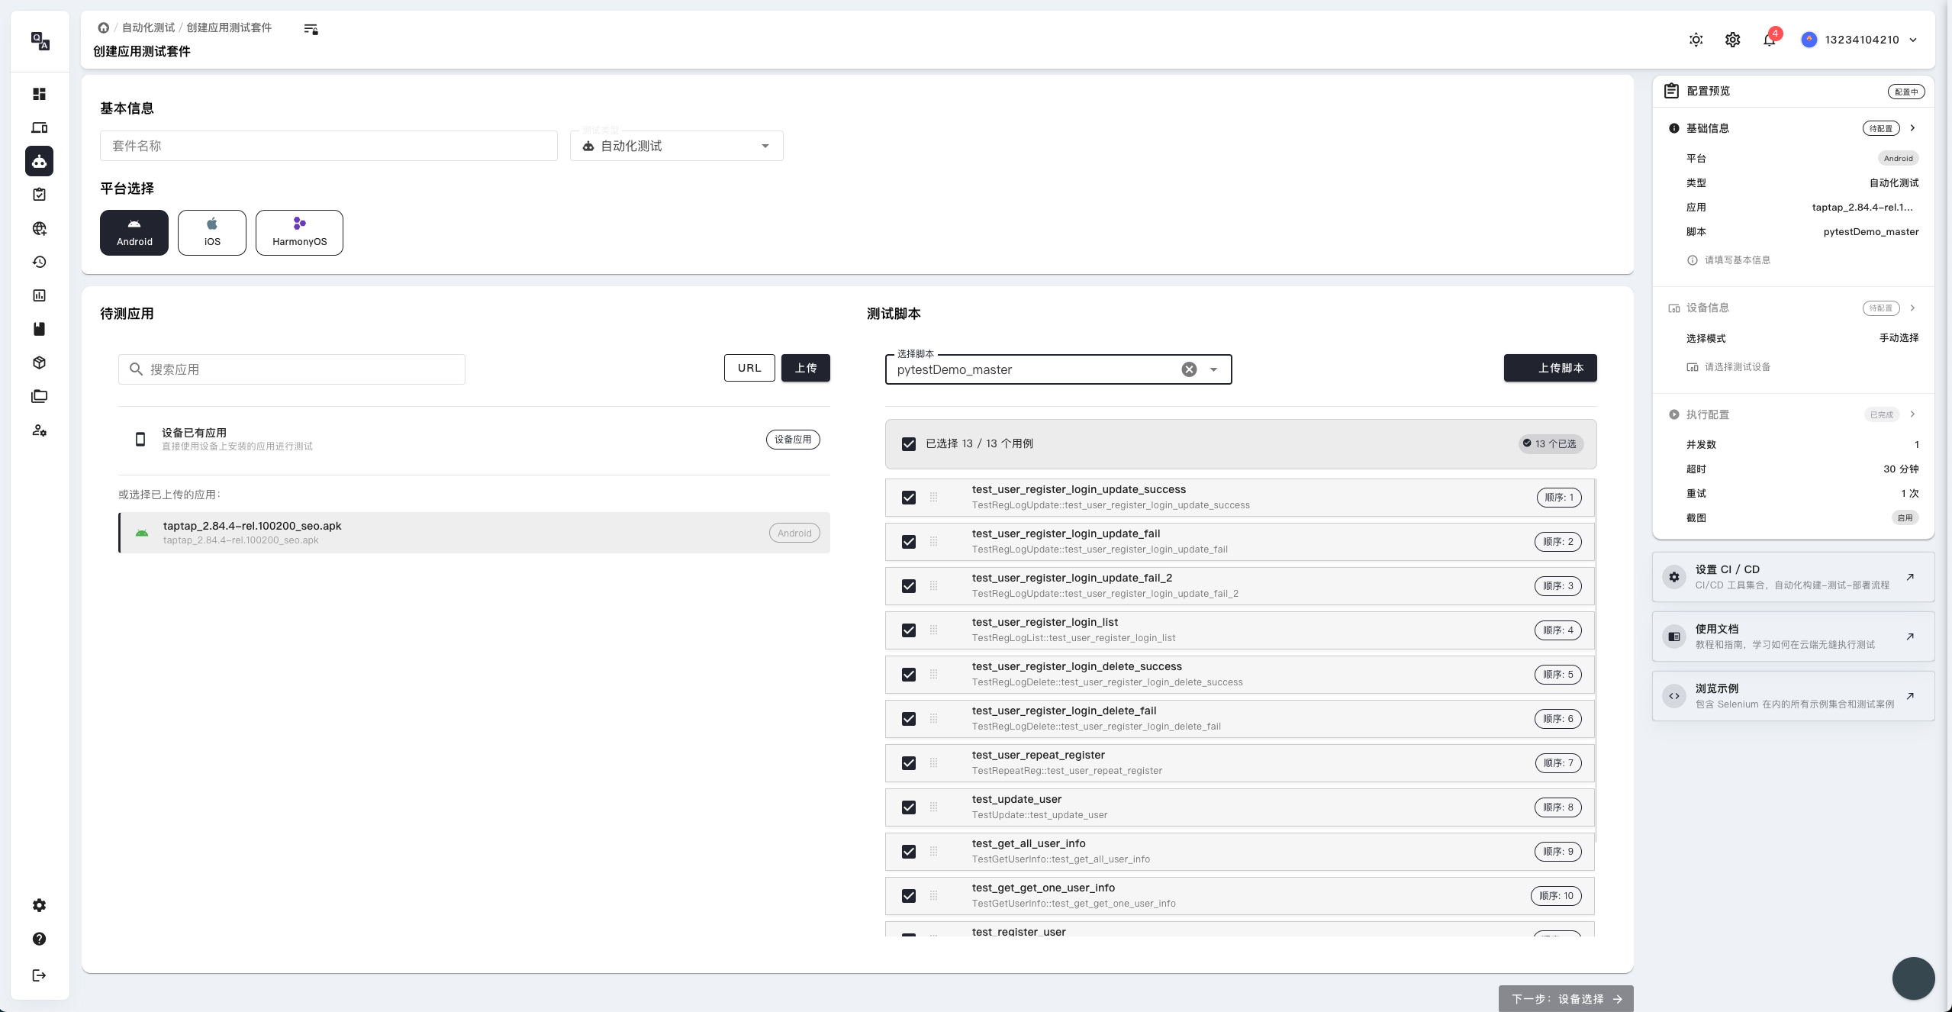
Task: Select the taptap_2.84.4-rel.100200_seo.apk app row
Action: point(474,533)
